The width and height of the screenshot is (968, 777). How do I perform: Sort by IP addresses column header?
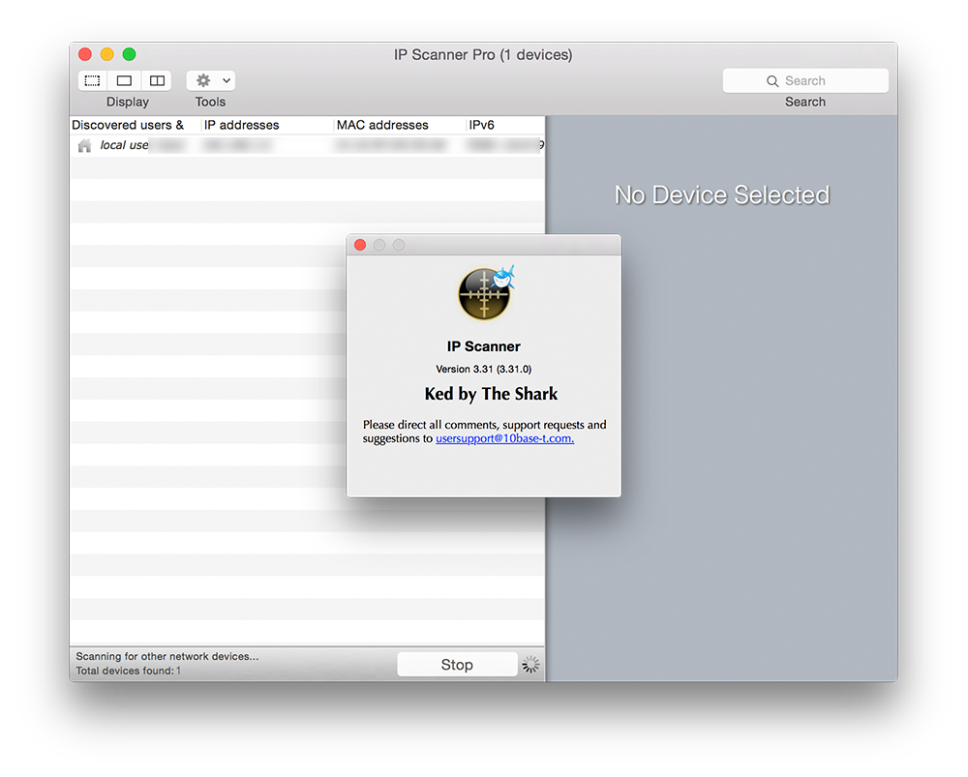[267, 125]
